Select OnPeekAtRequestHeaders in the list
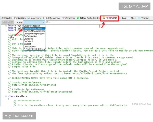 click(34, 31)
